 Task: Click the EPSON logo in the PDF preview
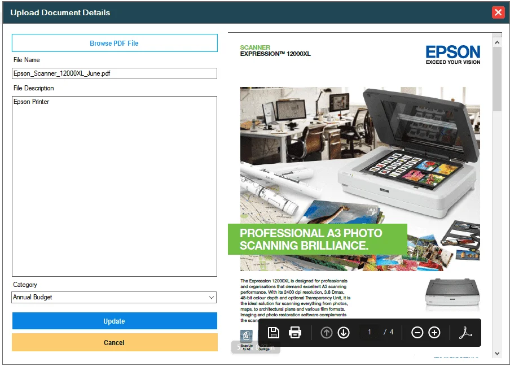(453, 55)
